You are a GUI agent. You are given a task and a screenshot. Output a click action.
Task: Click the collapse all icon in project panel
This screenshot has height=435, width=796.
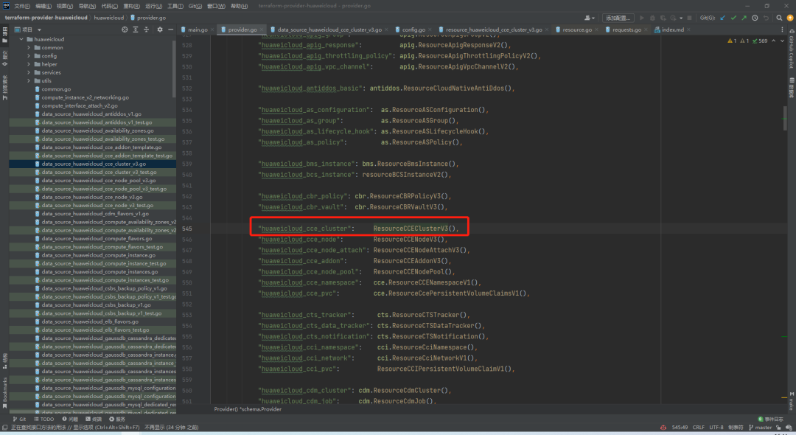coord(146,29)
